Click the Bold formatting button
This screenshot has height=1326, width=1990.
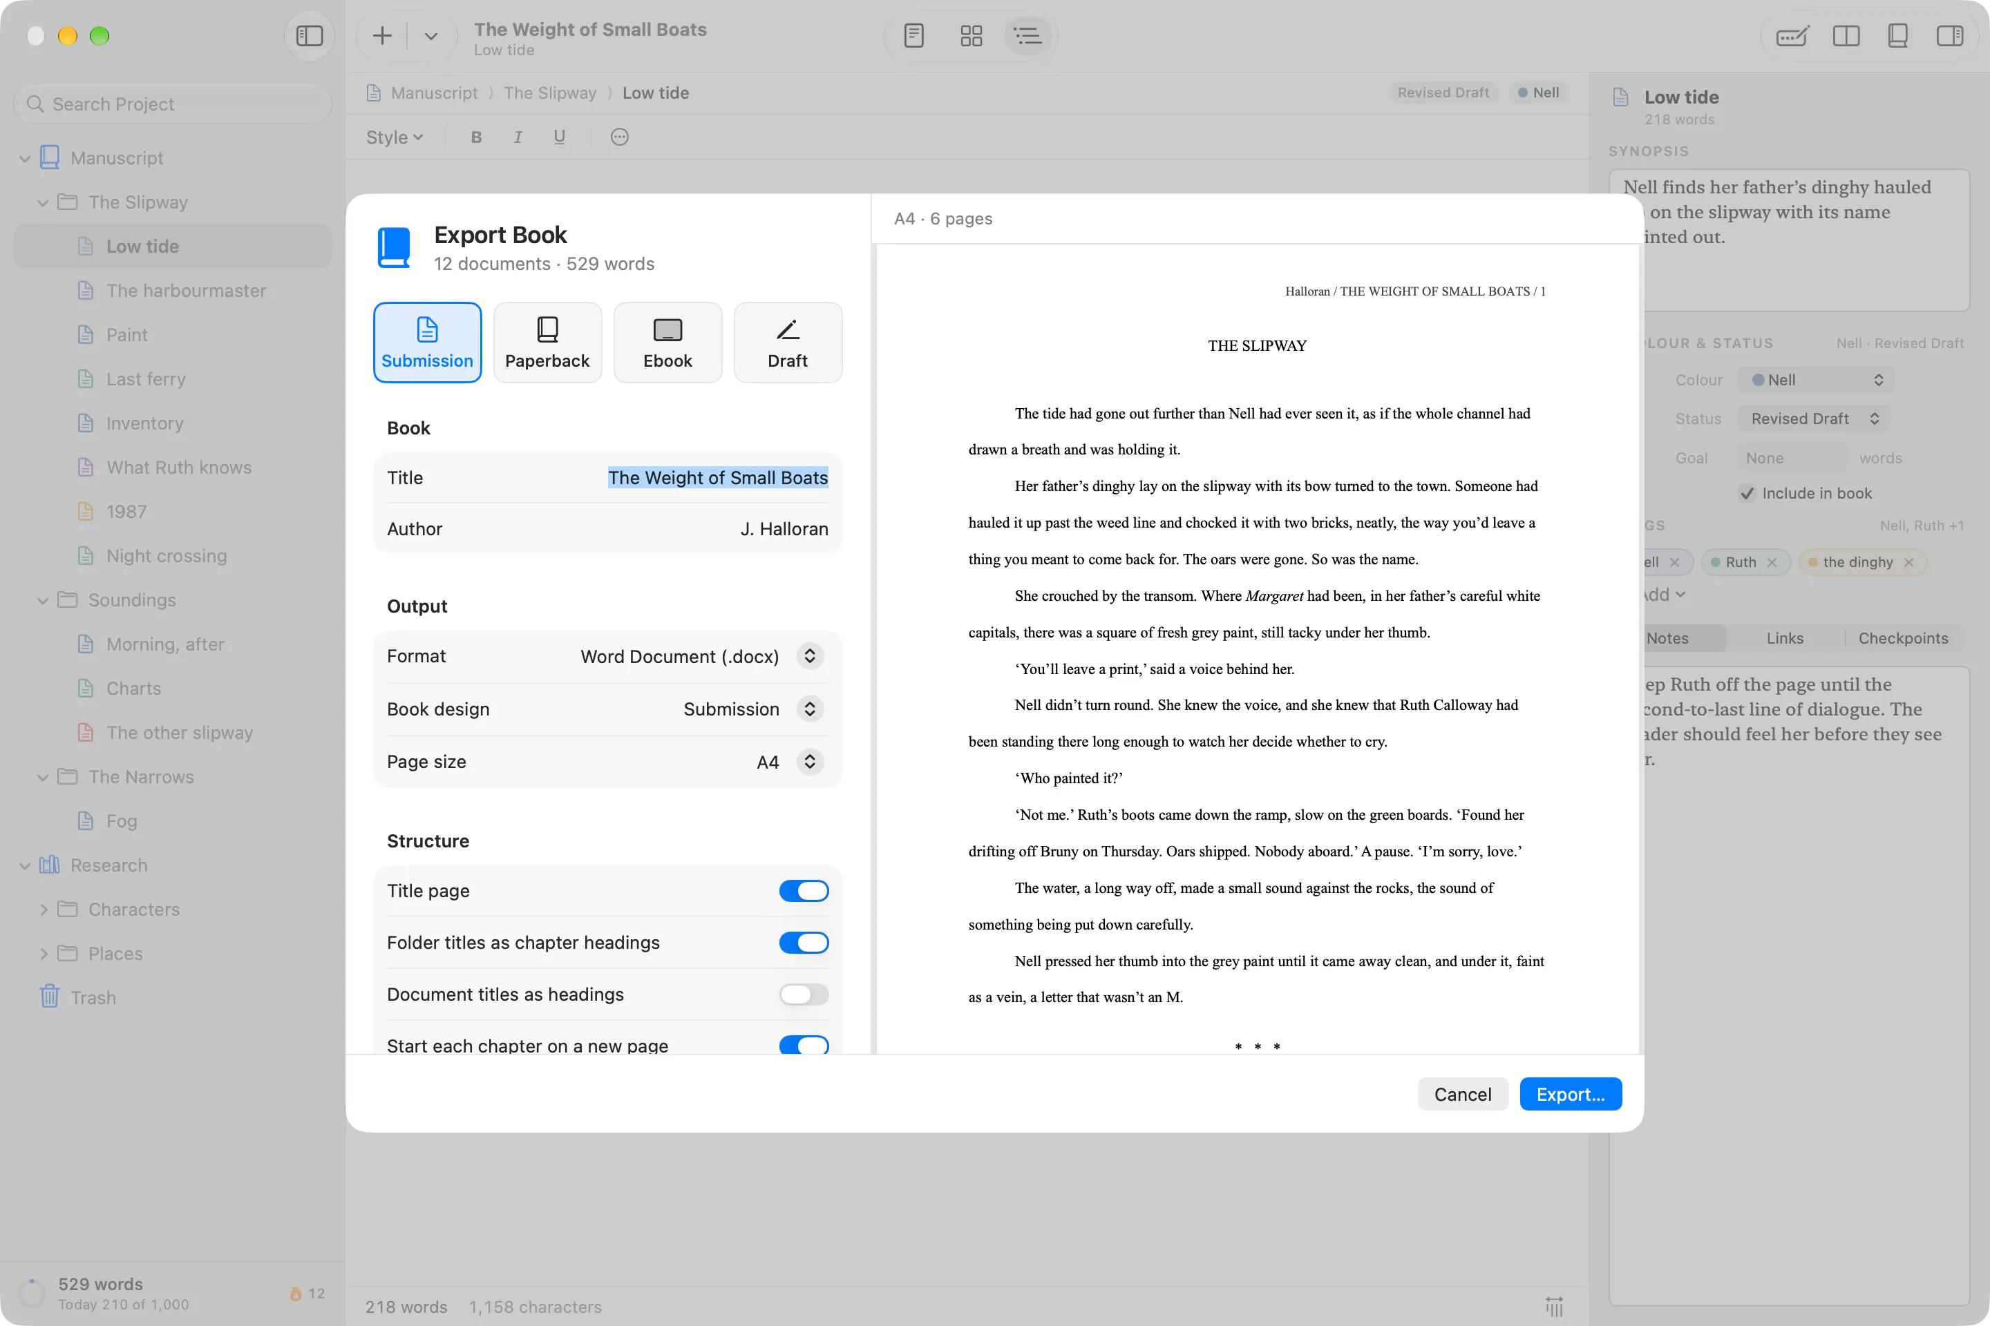pos(476,137)
